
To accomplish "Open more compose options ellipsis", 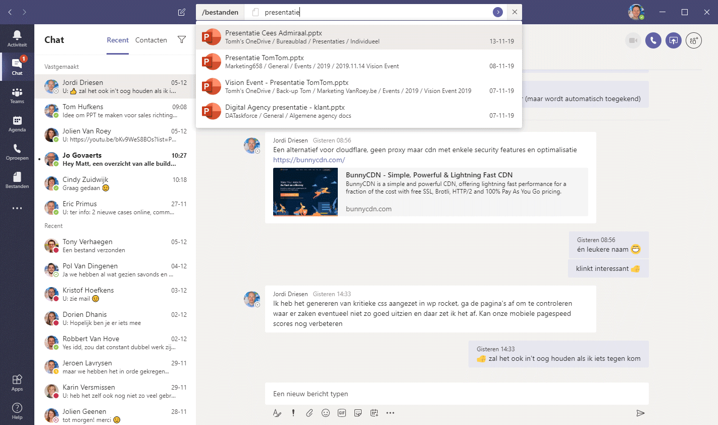I will coord(390,413).
